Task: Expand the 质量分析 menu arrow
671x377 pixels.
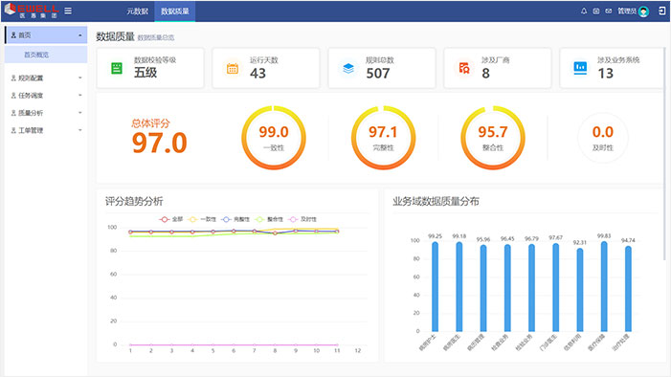Action: [x=80, y=113]
